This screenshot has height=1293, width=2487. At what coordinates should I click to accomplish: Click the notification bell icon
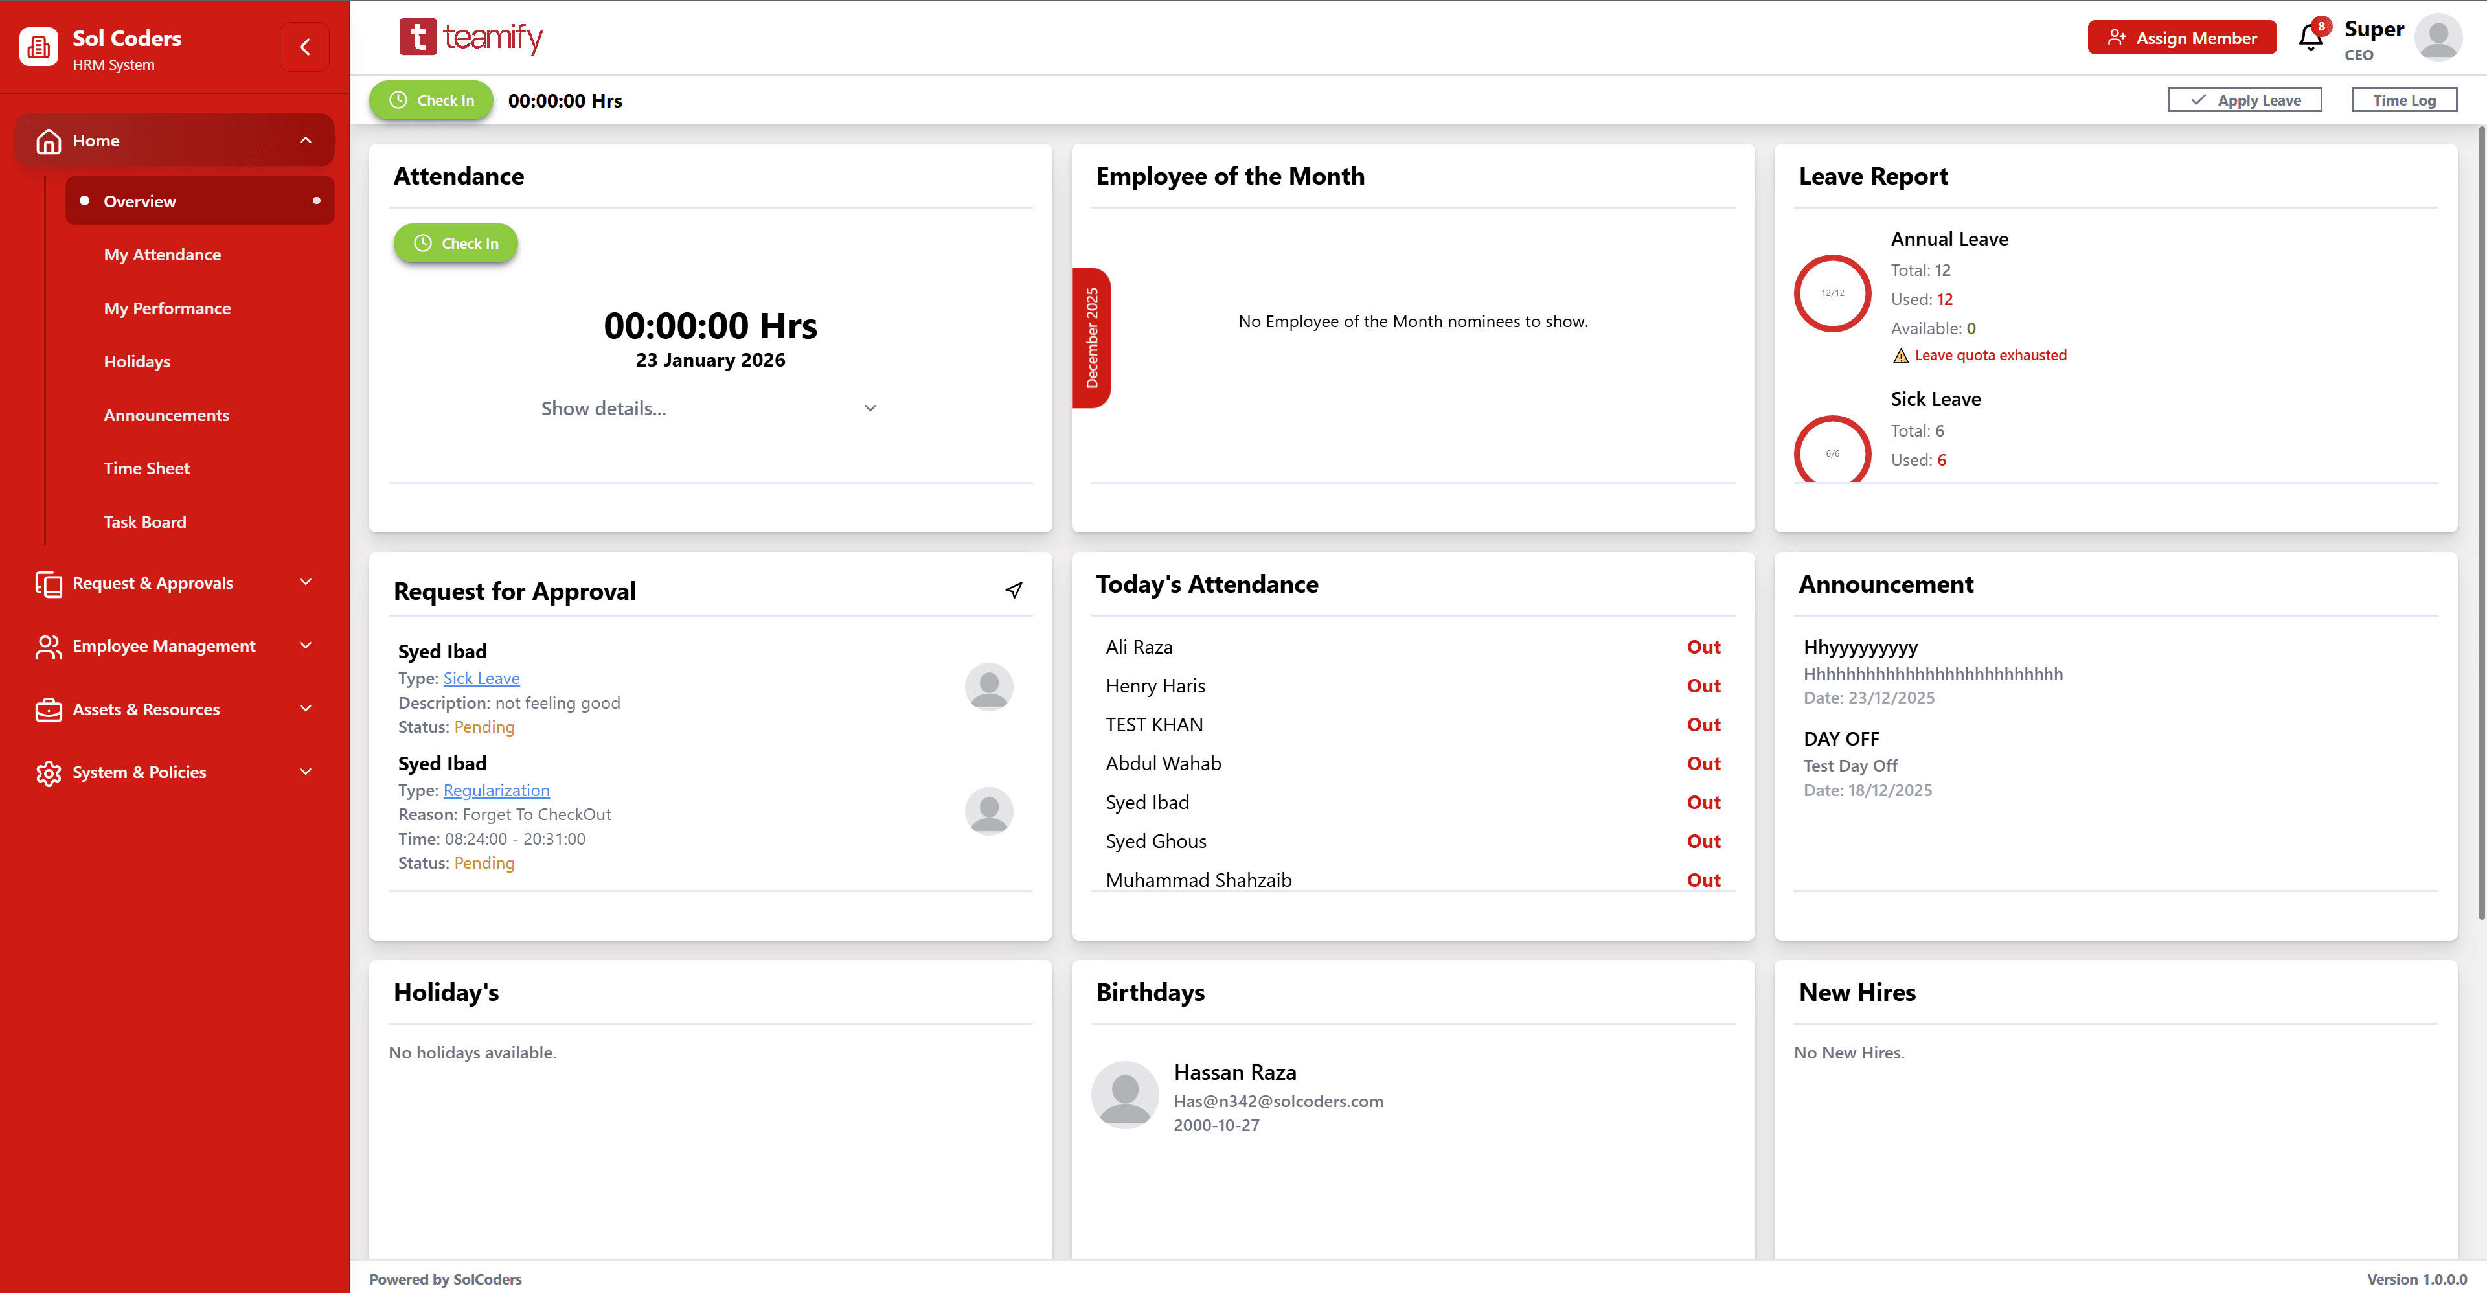point(2310,38)
